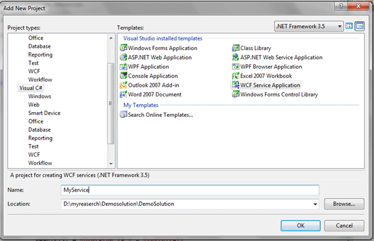Select Windows under Visual C#
Viewport: 374px width, 241px height.
pos(40,96)
